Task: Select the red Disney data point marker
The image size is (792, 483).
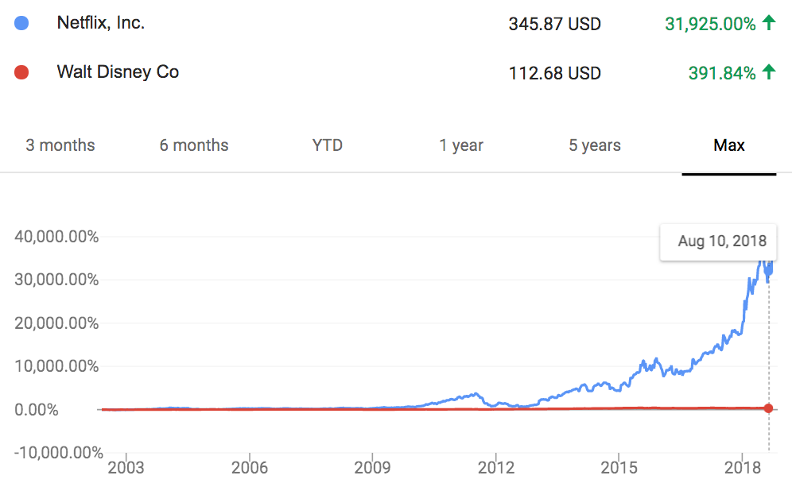Action: [767, 408]
